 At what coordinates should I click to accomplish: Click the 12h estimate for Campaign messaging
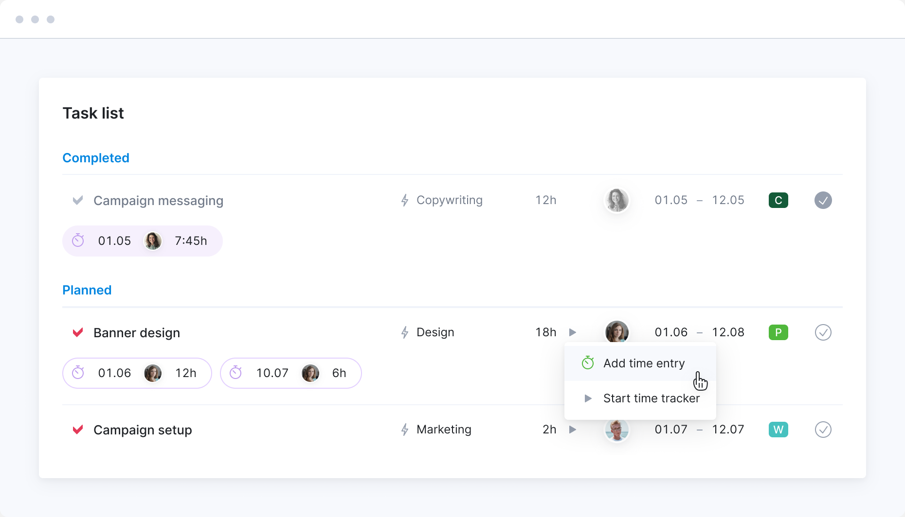(546, 200)
